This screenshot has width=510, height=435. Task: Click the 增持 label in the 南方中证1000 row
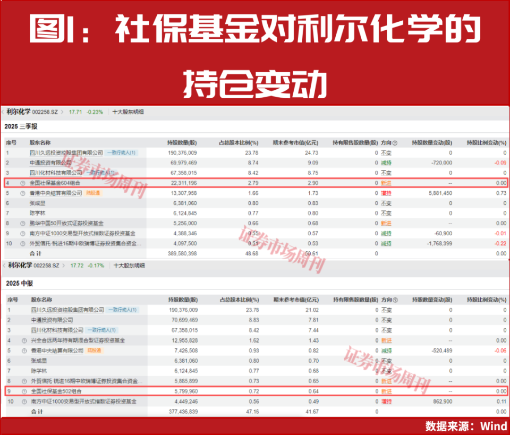click(386, 402)
